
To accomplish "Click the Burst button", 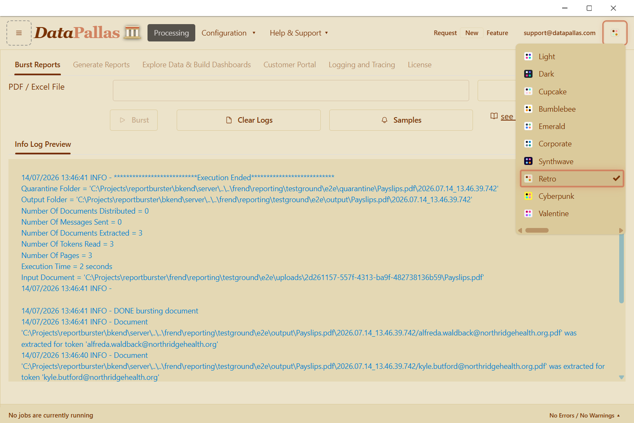I will click(134, 120).
